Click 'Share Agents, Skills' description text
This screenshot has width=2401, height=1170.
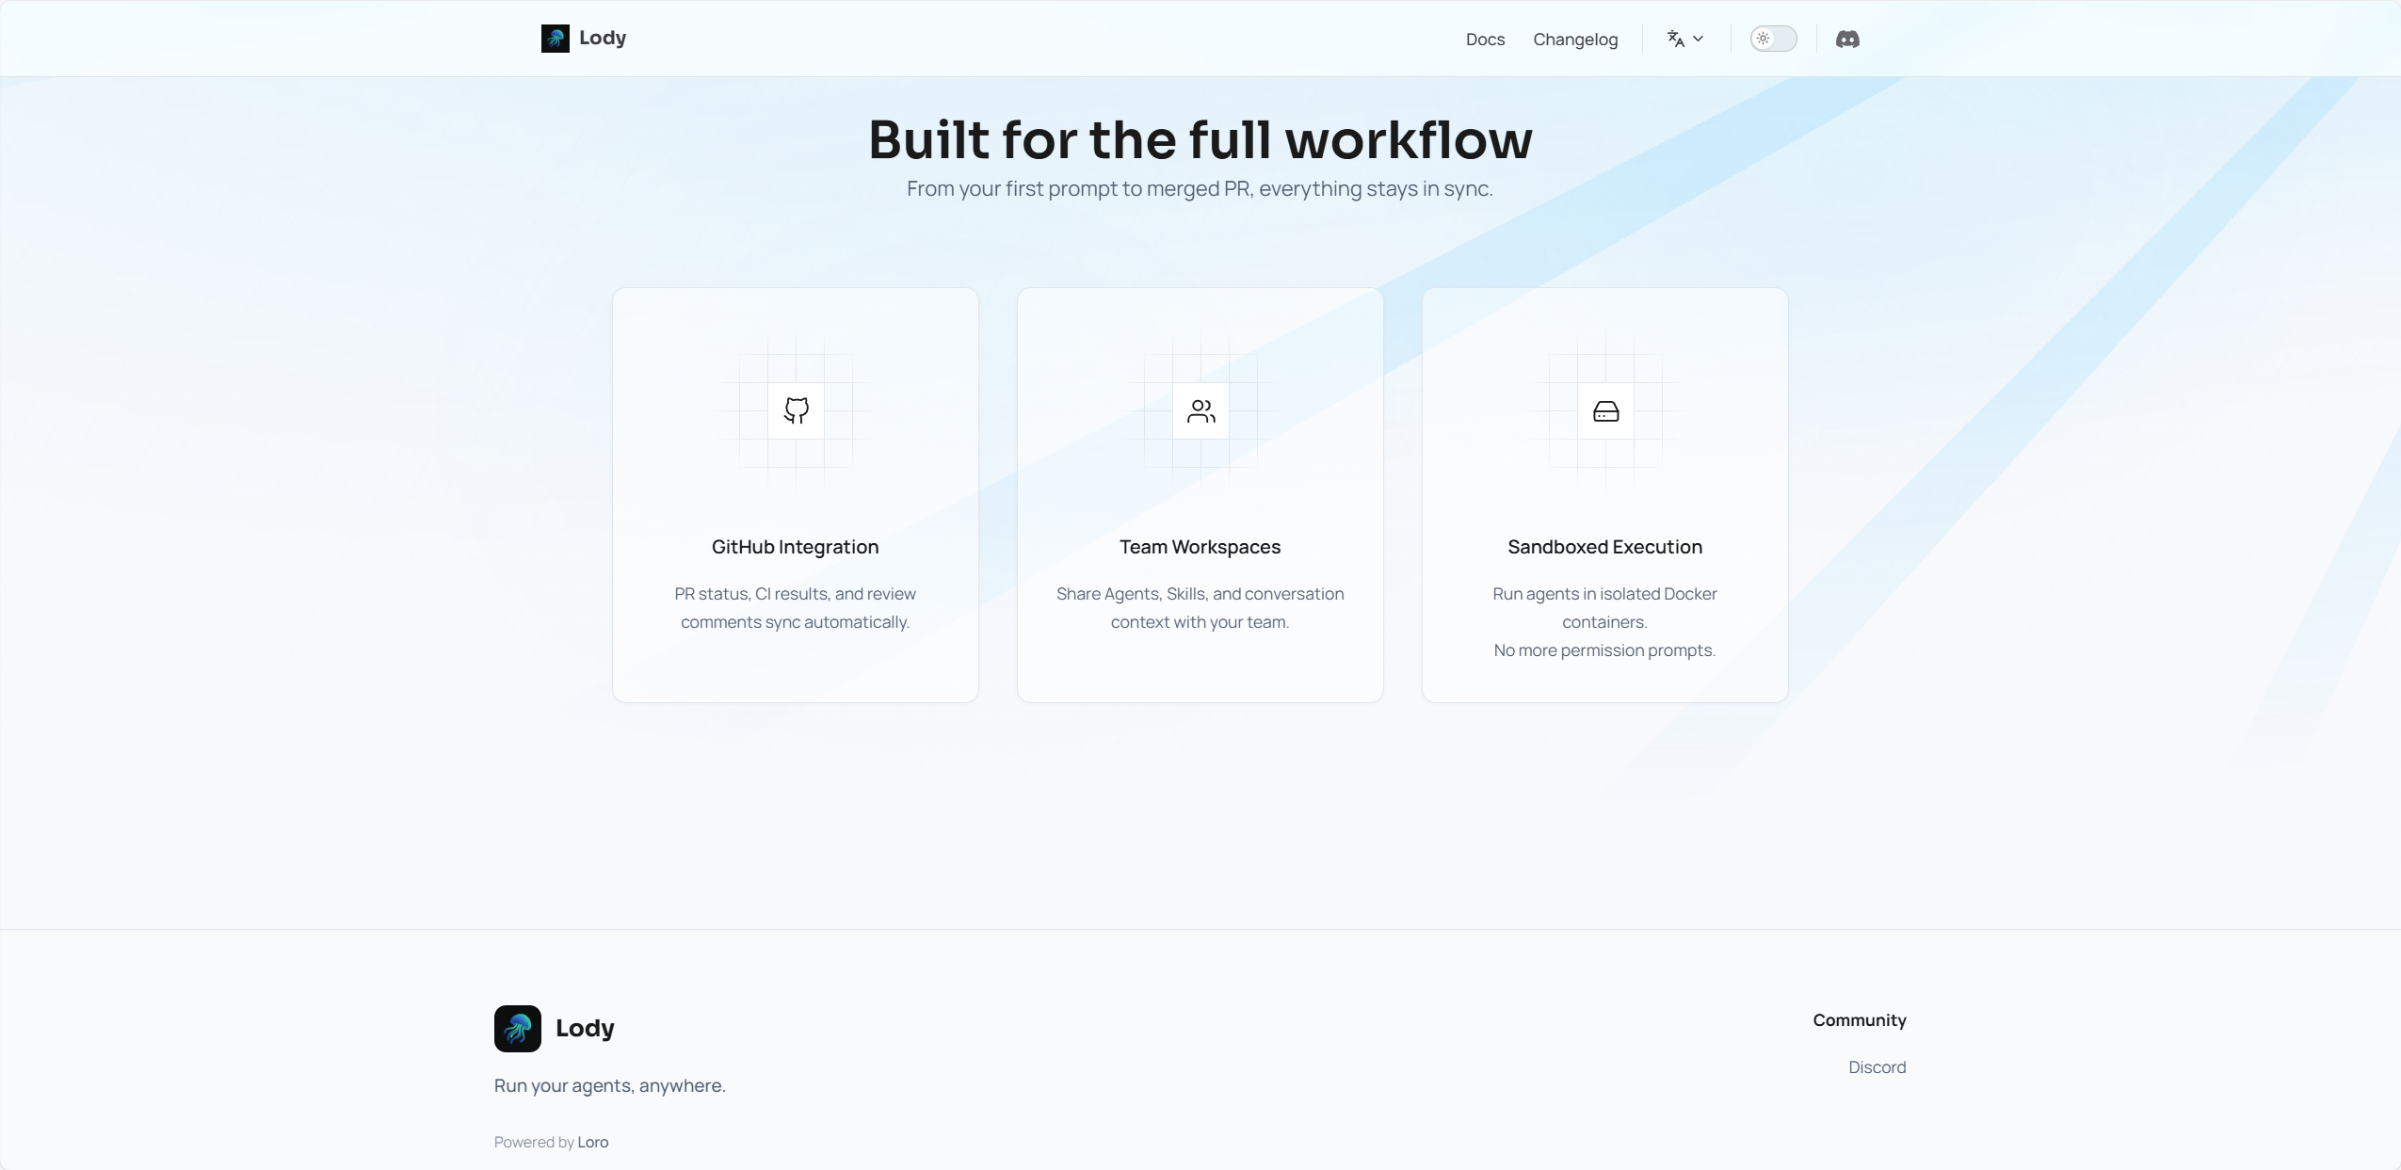[x=1200, y=608]
